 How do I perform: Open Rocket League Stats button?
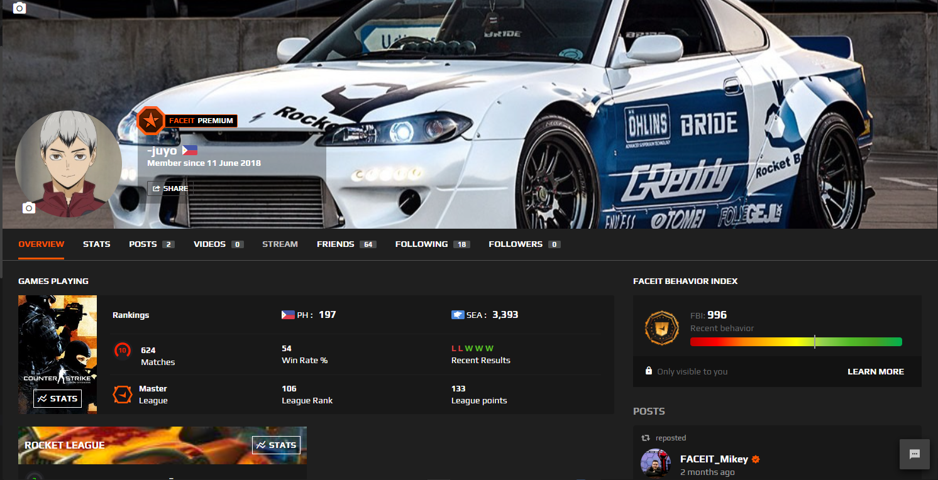[276, 445]
